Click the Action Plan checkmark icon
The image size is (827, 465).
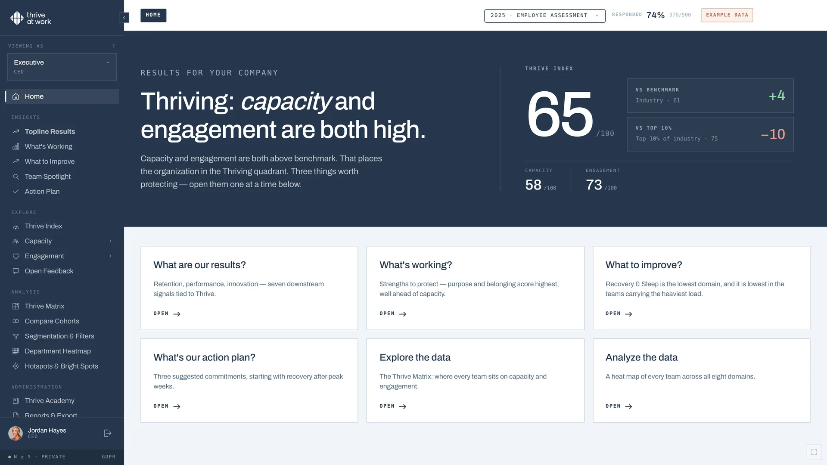(x=16, y=192)
